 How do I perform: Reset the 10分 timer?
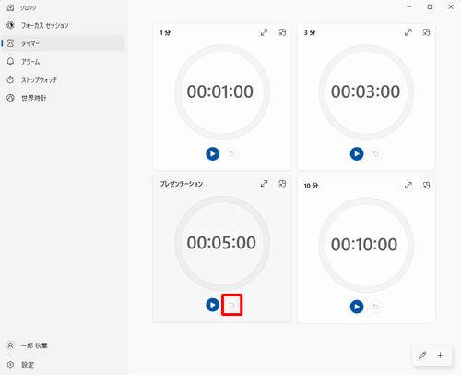pyautogui.click(x=375, y=307)
